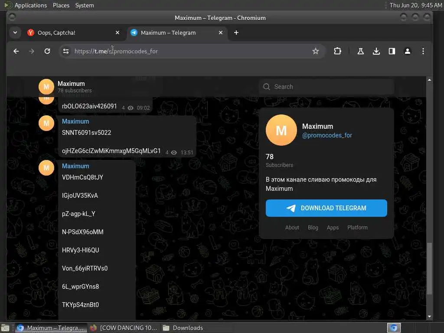Click the DOWNLOAD TELEGRAM button
Screen dimensions: 444x333
click(326, 208)
